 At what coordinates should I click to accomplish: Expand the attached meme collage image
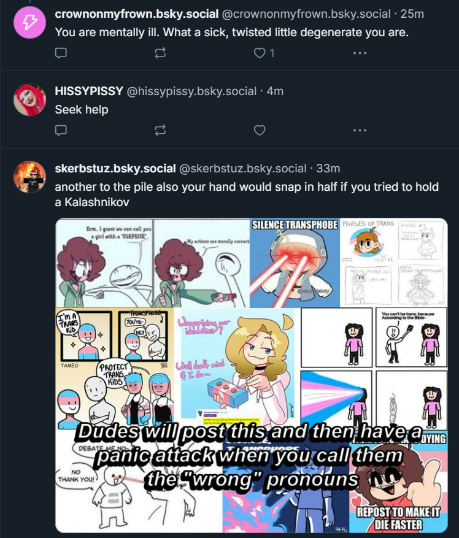pos(252,375)
